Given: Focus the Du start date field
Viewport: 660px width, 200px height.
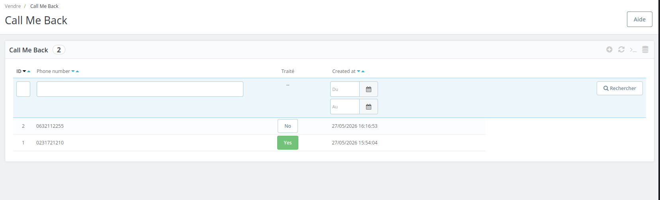Looking at the screenshot, I should [345, 89].
